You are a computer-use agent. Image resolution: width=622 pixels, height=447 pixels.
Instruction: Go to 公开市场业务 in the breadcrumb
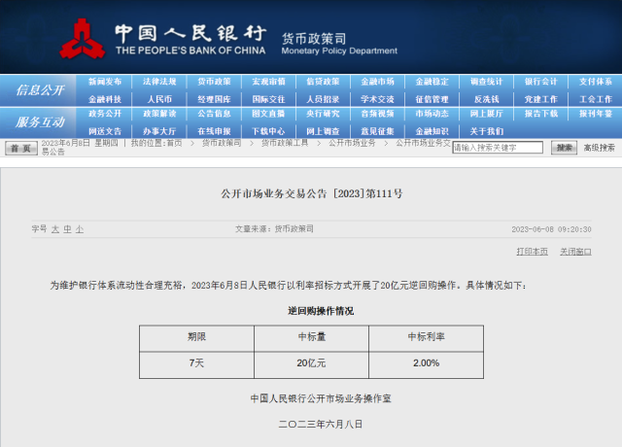(352, 143)
